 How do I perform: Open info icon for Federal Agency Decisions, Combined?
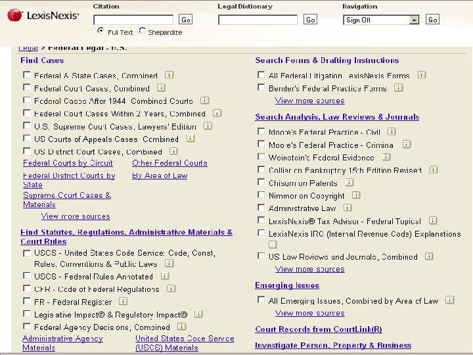181,326
